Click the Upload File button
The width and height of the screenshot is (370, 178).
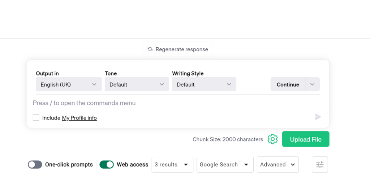pos(306,139)
